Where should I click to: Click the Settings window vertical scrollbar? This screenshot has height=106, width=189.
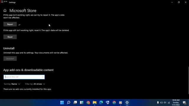coord(188,80)
